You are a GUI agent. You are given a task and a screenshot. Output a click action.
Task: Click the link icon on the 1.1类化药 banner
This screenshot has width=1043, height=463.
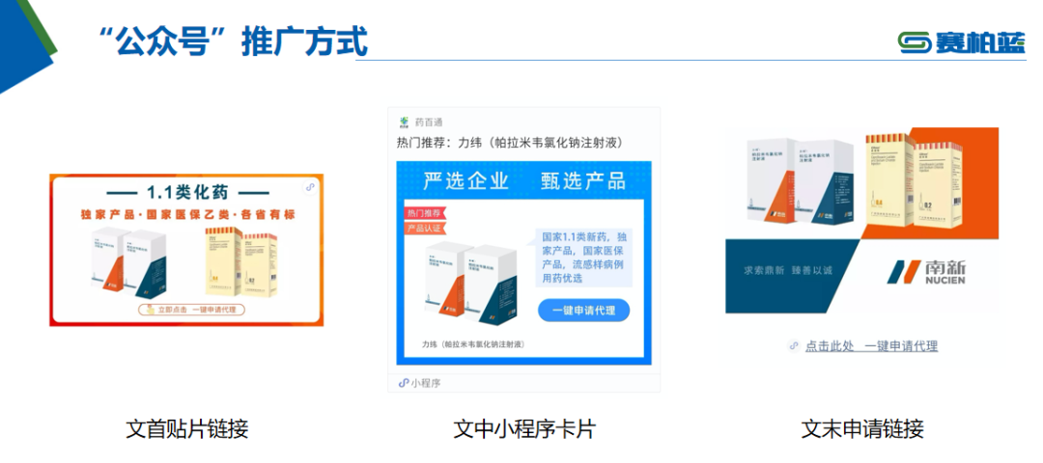(310, 188)
